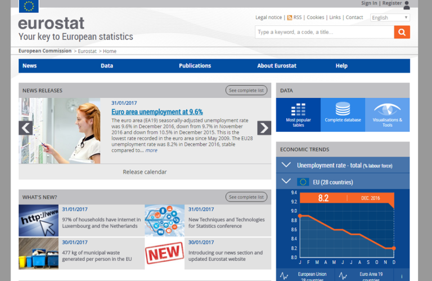Click the EU flag logo
Screen dimensions: 432x281
[29, 6]
